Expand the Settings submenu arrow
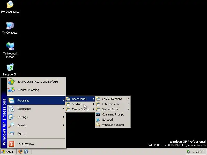The width and height of the screenshot is (207, 155). pos(63,117)
